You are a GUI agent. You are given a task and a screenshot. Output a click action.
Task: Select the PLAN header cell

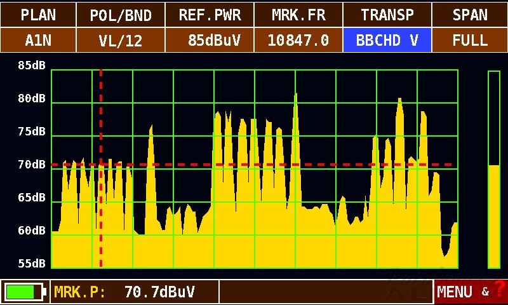click(x=38, y=15)
